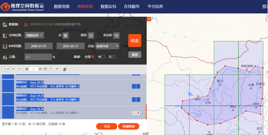Image resolution: width=268 pixels, height=135 pixels.
Task: Download slope_58_05 data
Action: click(138, 100)
